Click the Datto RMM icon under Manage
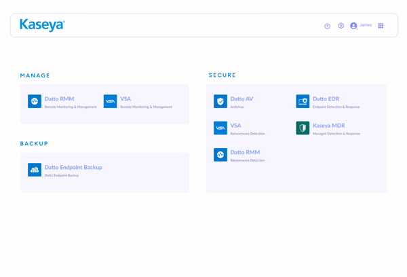The width and height of the screenshot is (407, 277). [35, 101]
